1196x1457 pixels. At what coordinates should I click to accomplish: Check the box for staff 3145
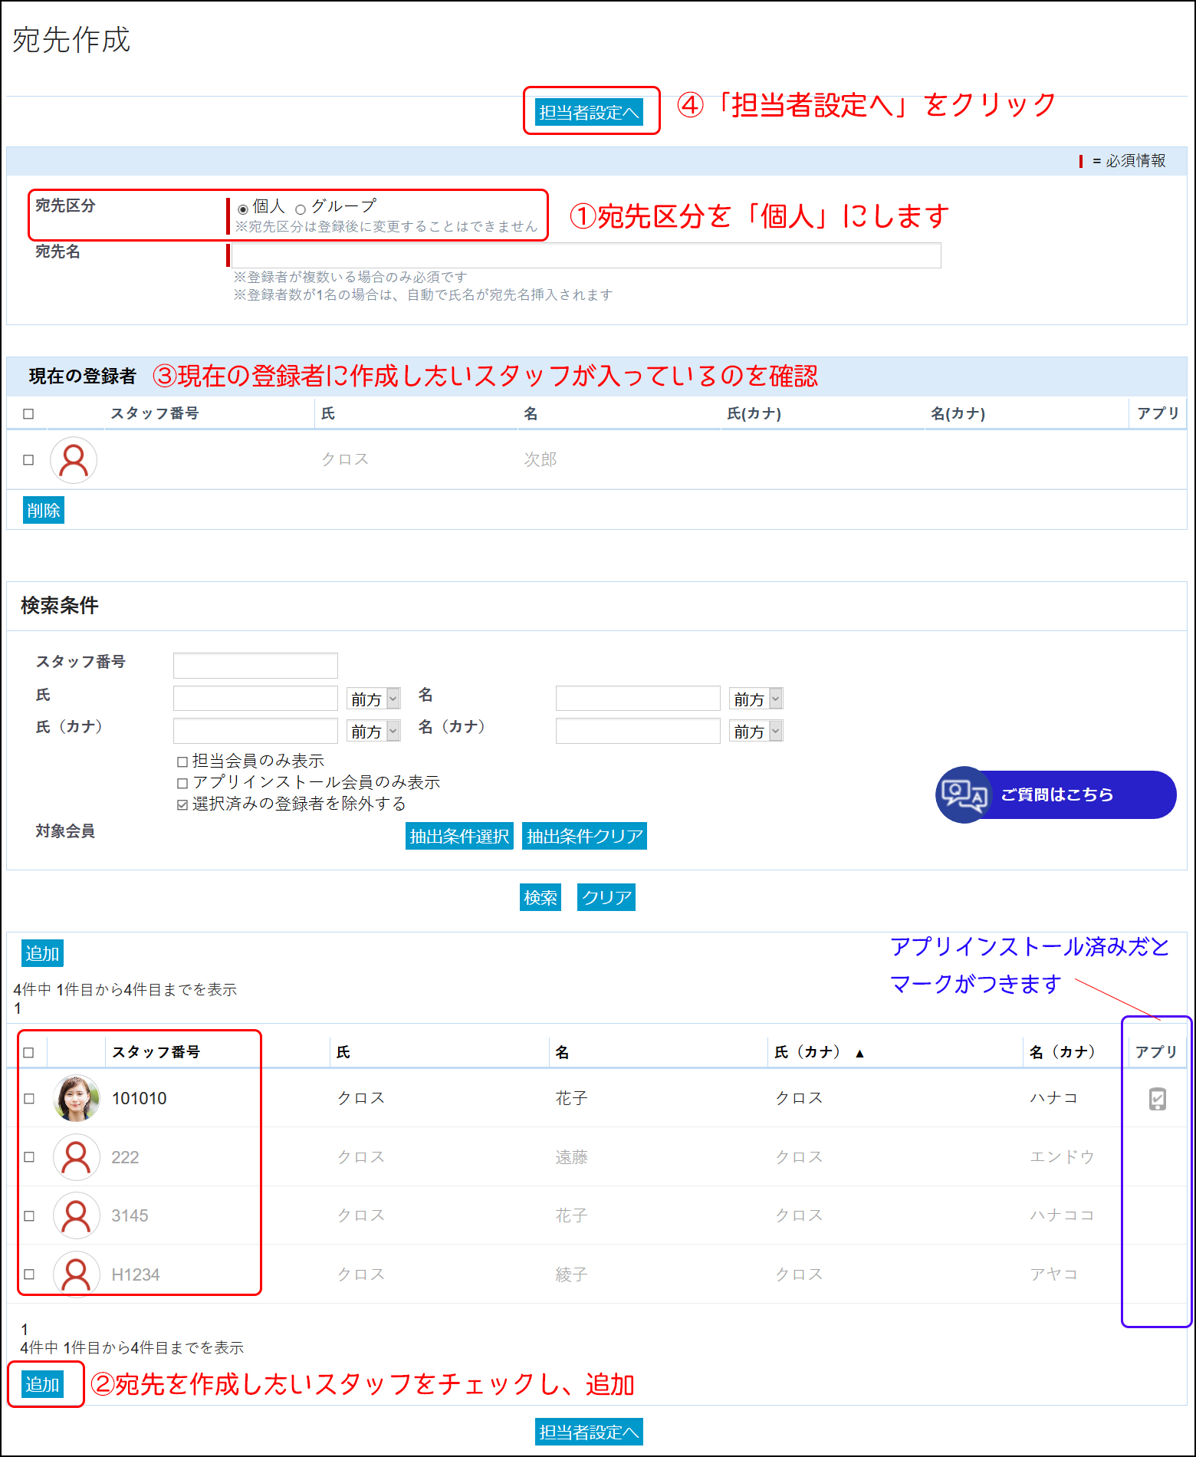(x=29, y=1215)
